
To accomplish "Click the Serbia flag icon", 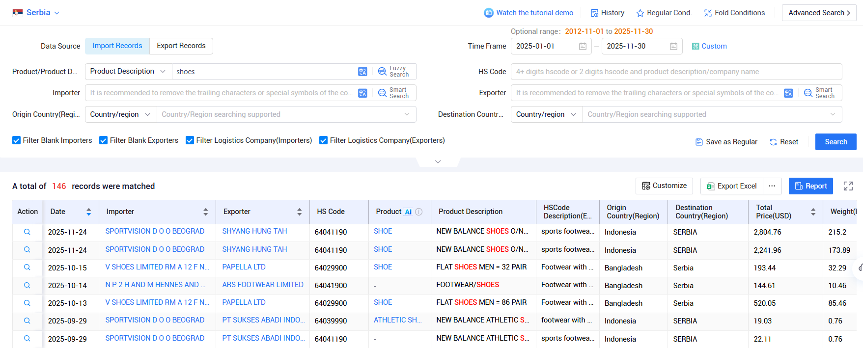I will point(18,13).
